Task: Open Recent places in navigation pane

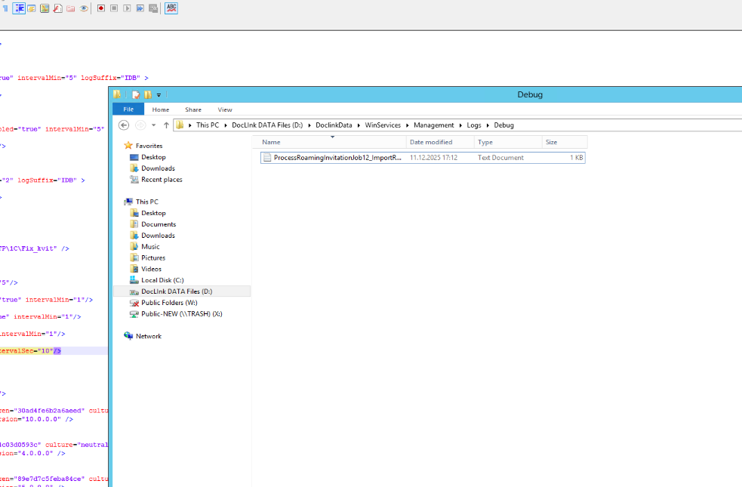Action: click(162, 180)
